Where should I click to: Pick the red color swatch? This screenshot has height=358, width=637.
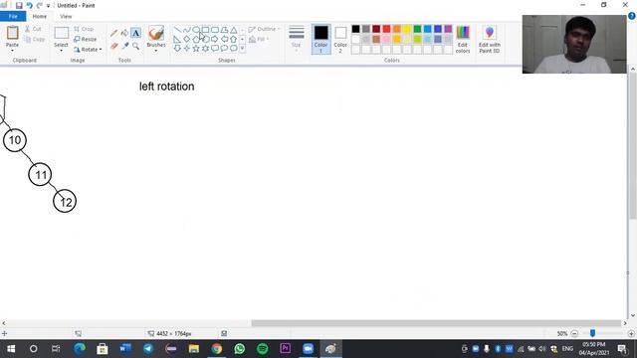click(x=386, y=29)
